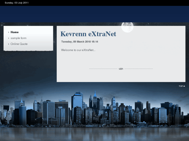Click the Sunday 03 July 2011 date
The image size is (189, 141).
[x=17, y=3]
